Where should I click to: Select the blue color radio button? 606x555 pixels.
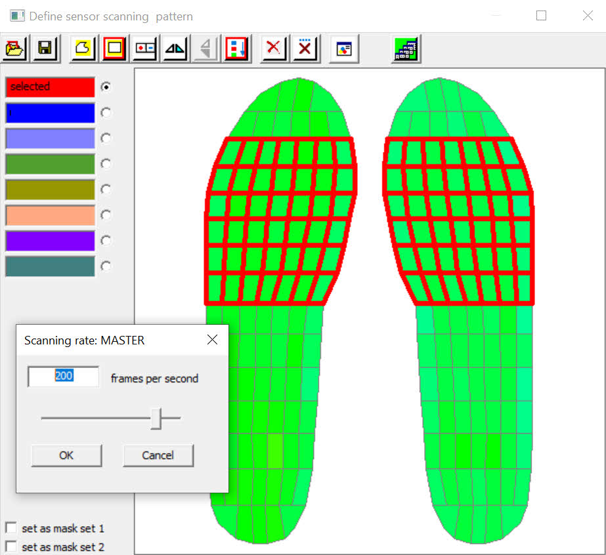(106, 112)
